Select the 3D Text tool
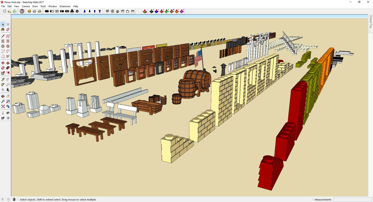The height and width of the screenshot is (202, 373). 8,89
